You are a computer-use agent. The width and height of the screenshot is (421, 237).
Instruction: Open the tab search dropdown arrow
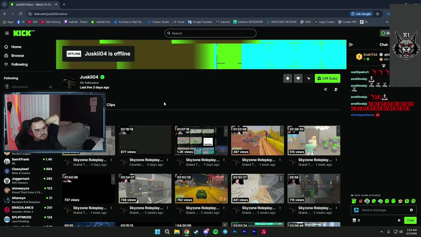tap(4, 4)
